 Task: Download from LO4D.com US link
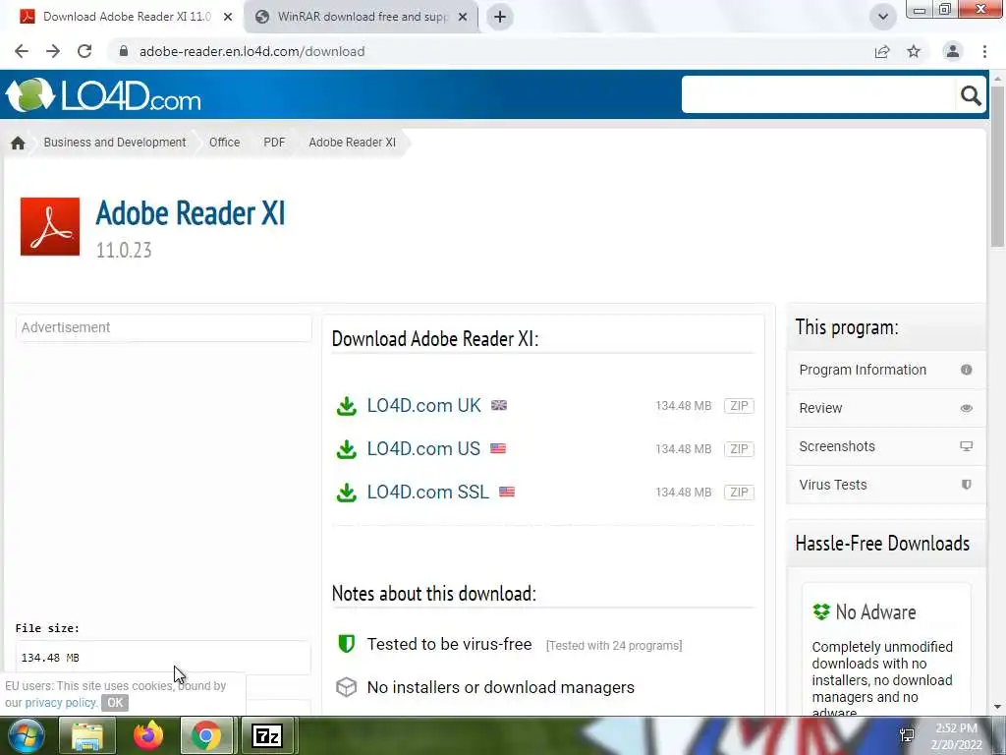423,448
